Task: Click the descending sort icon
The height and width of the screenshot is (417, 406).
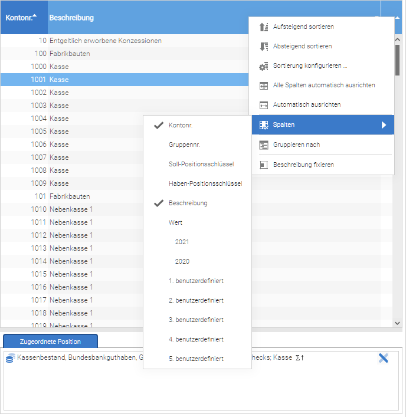Action: pos(264,47)
